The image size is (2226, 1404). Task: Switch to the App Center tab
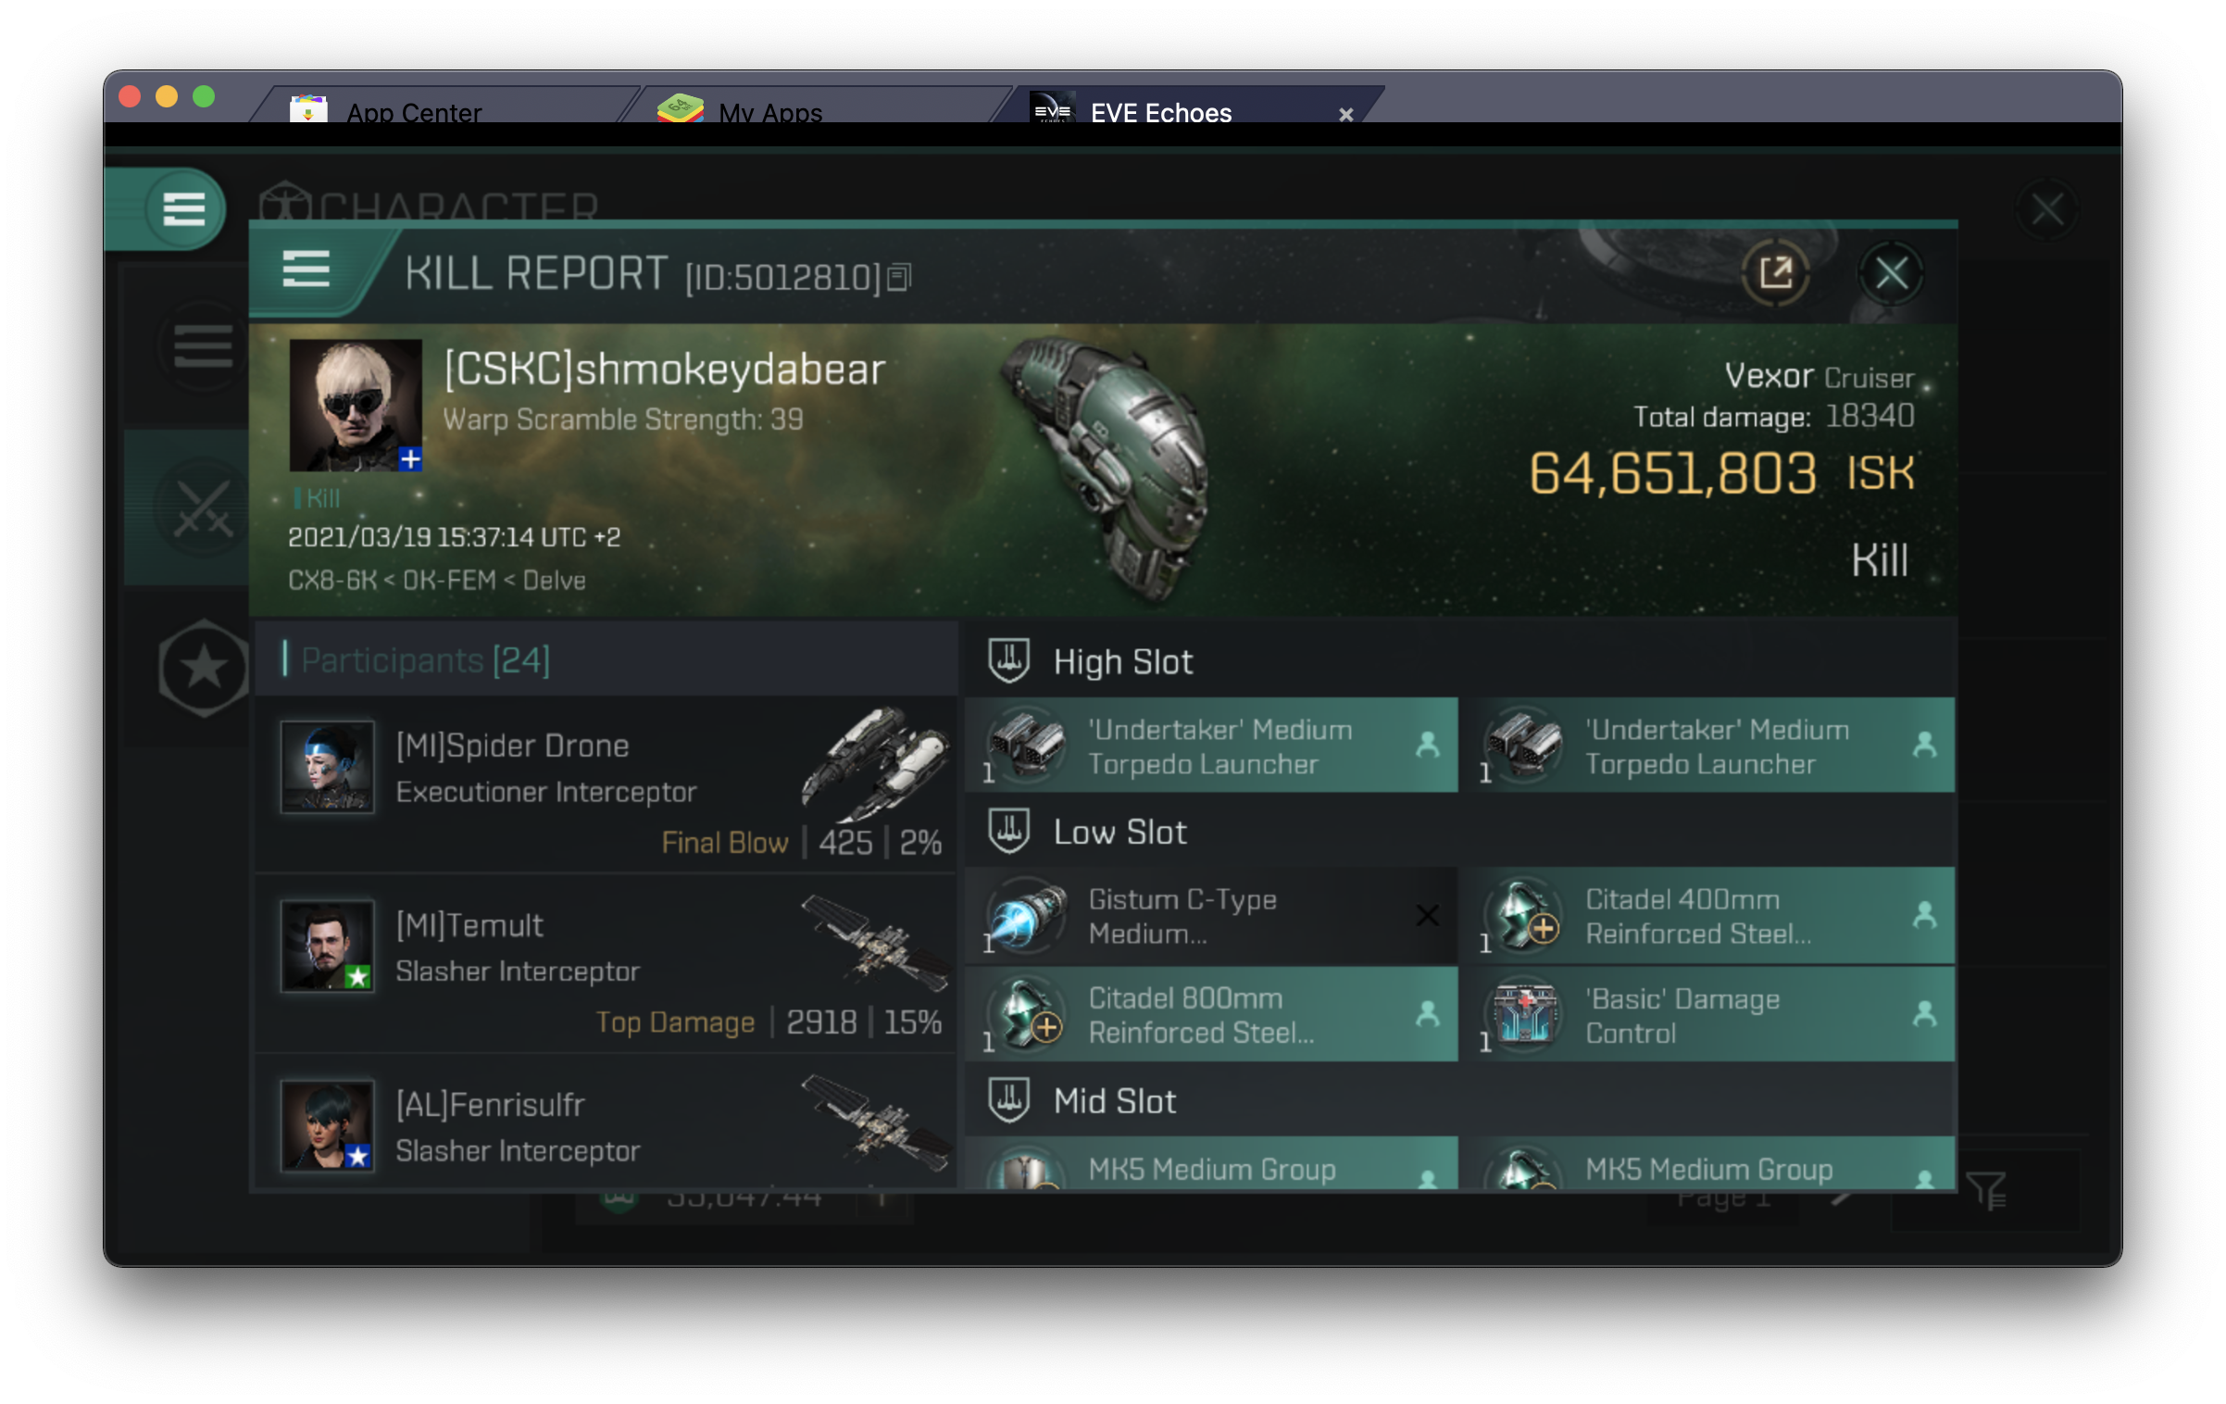click(x=444, y=107)
